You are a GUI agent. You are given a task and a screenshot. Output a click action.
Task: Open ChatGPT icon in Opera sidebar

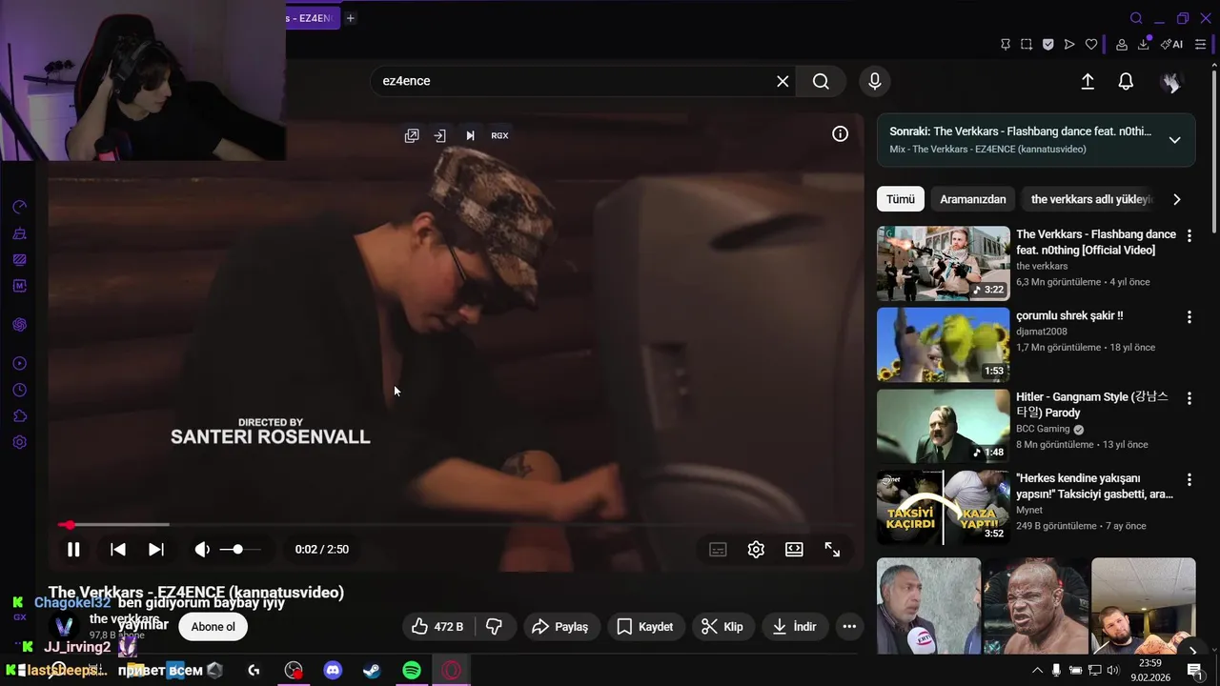point(19,325)
